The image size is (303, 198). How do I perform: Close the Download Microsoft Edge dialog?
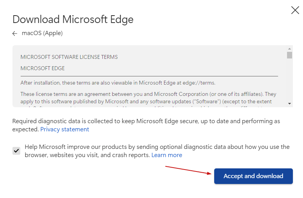click(x=295, y=11)
